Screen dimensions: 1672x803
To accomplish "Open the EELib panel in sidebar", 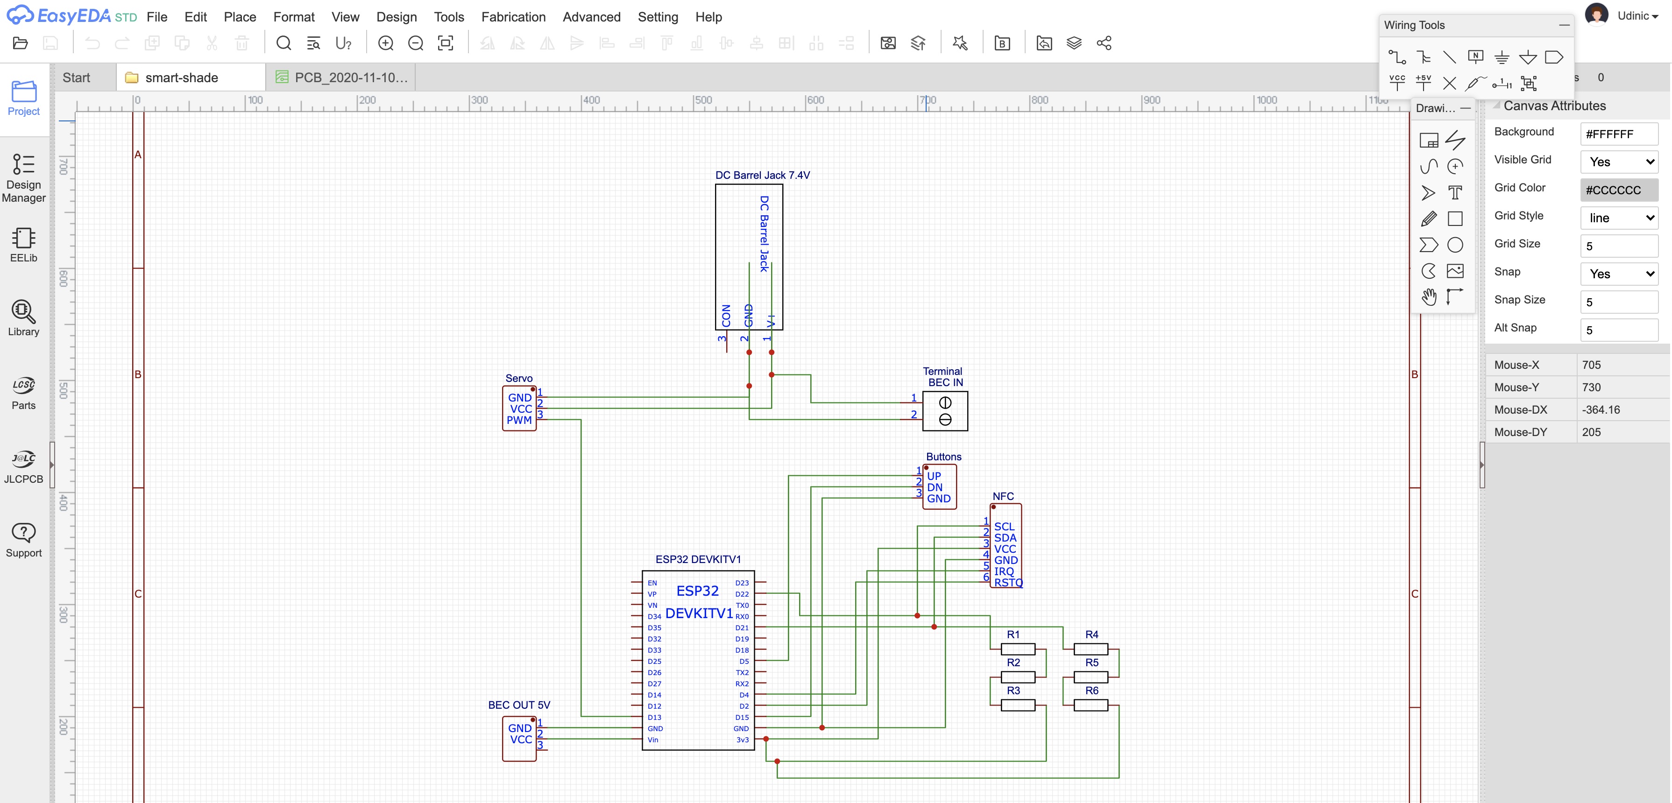I will pyautogui.click(x=23, y=245).
